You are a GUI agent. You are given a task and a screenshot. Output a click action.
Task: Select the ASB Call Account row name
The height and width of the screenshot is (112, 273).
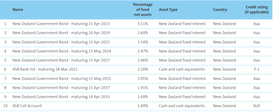(x=27, y=106)
